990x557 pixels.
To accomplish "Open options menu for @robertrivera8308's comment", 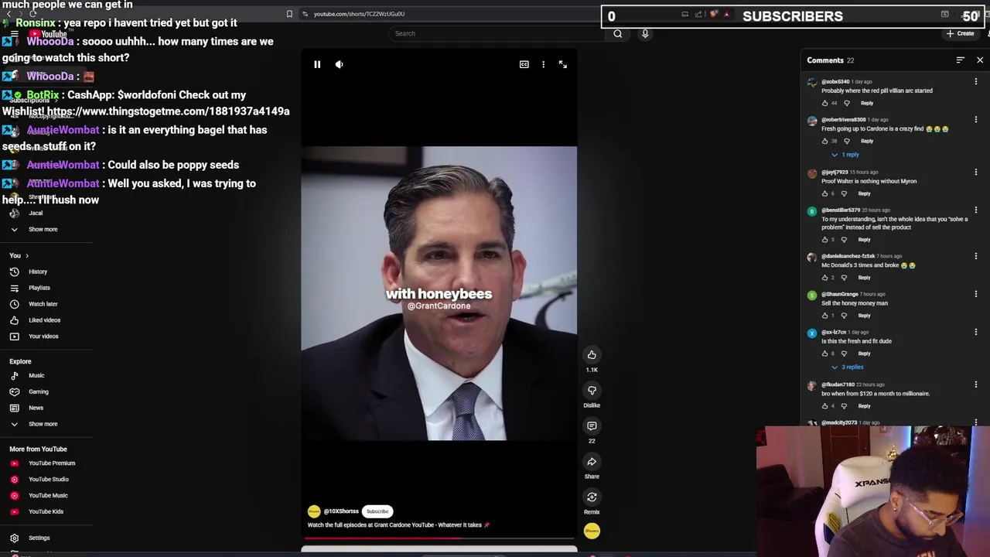I will click(976, 119).
